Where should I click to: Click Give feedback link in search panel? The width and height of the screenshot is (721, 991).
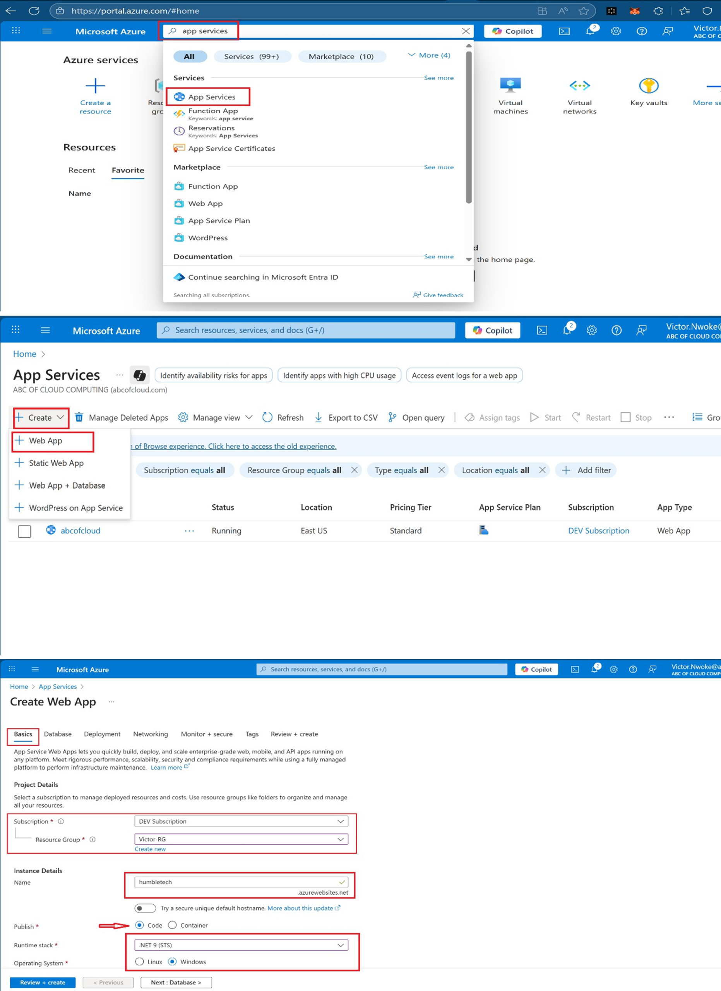438,295
